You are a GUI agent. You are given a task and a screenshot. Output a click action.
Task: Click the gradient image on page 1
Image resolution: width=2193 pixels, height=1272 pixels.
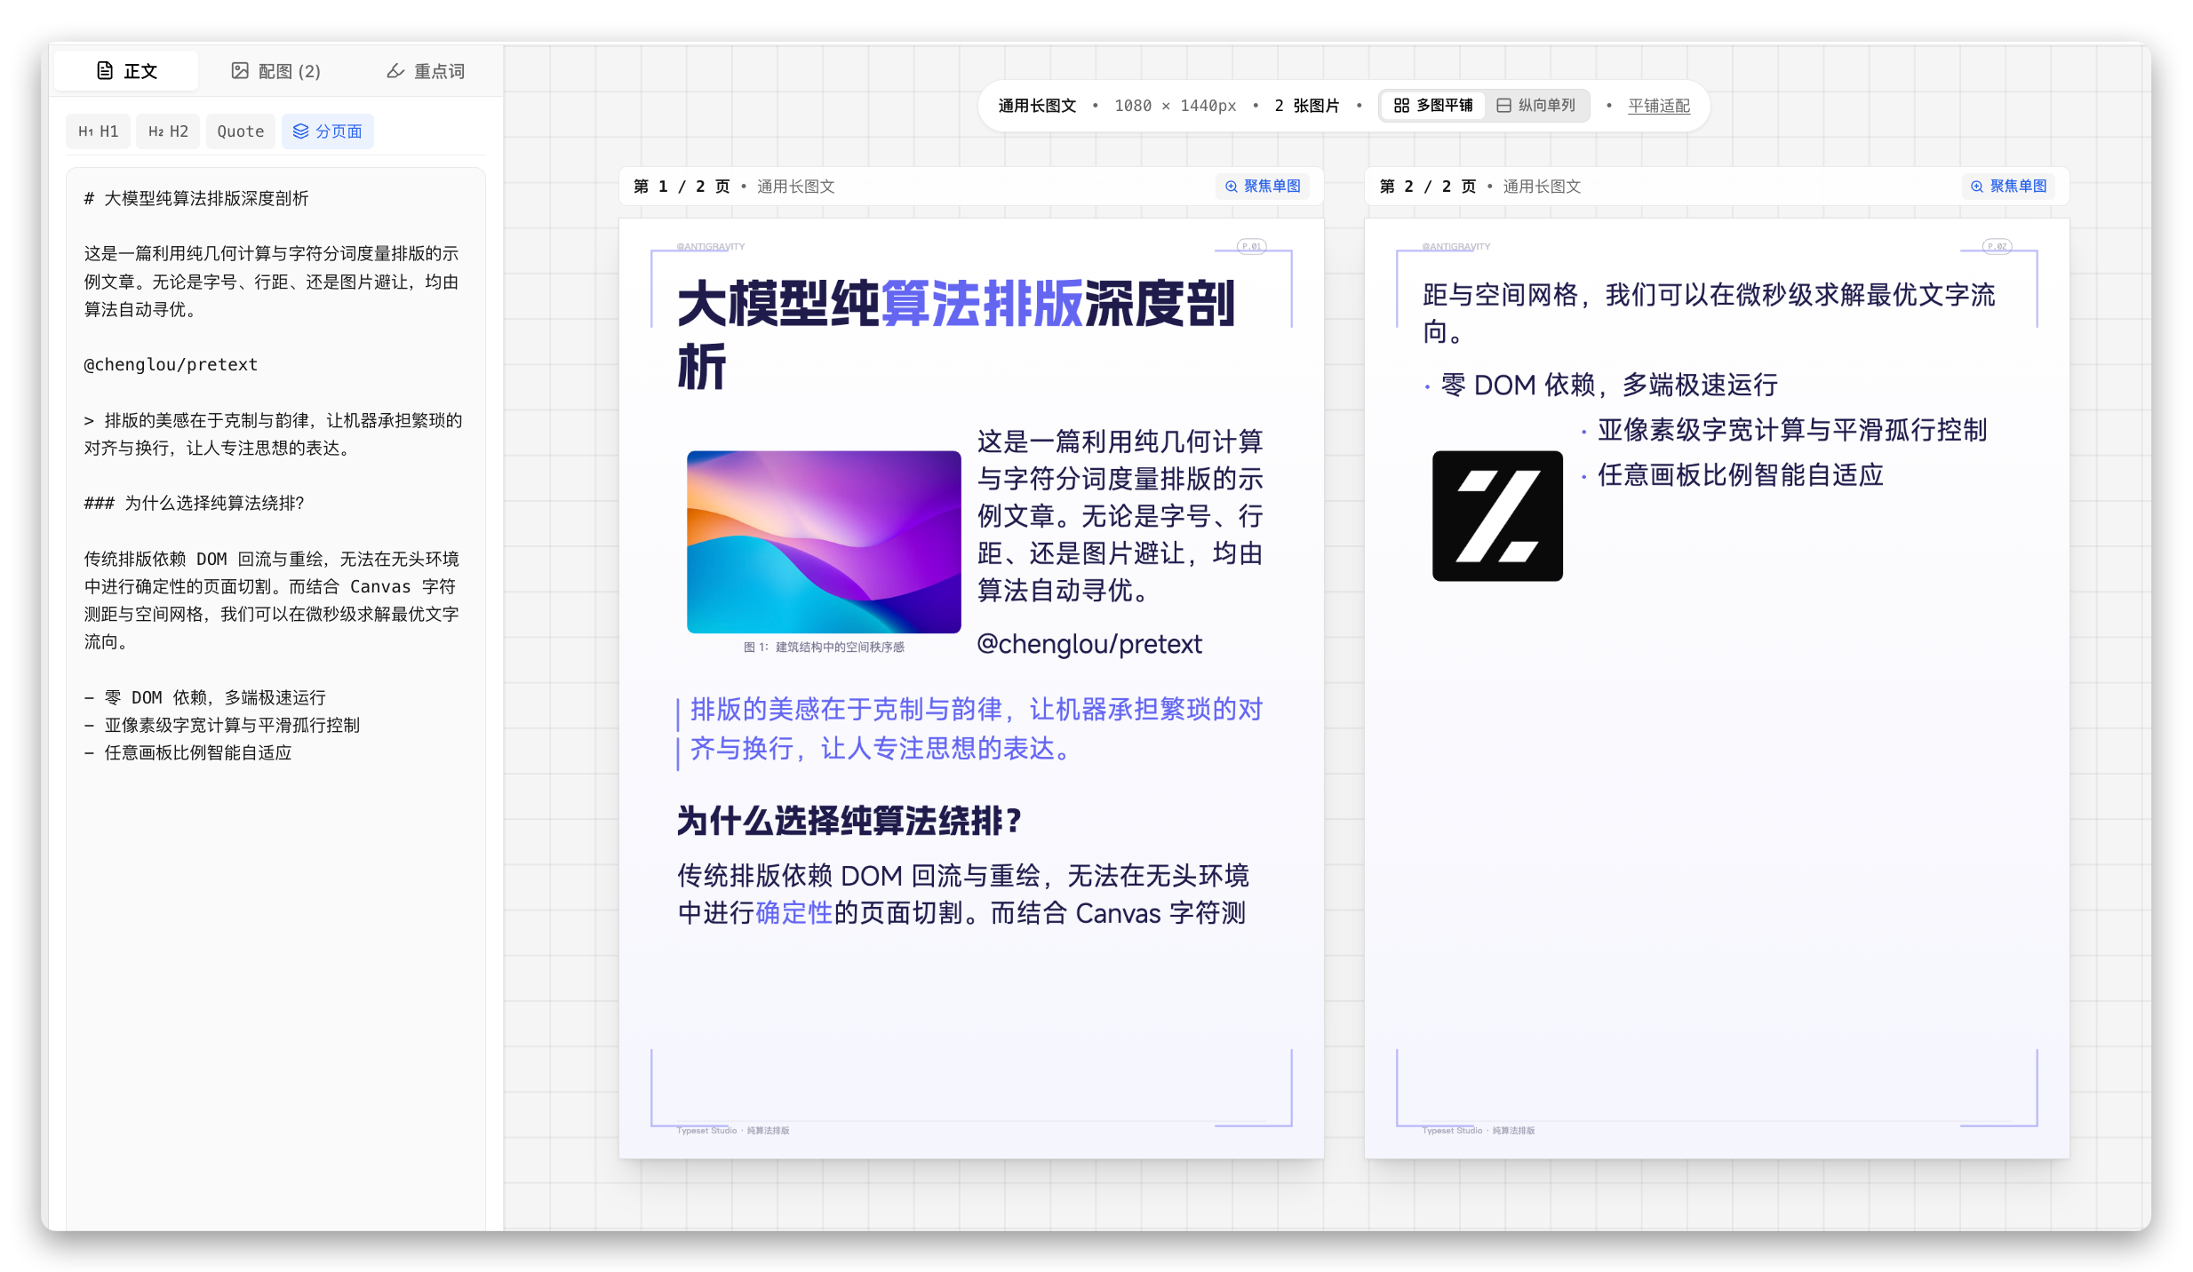(x=824, y=542)
